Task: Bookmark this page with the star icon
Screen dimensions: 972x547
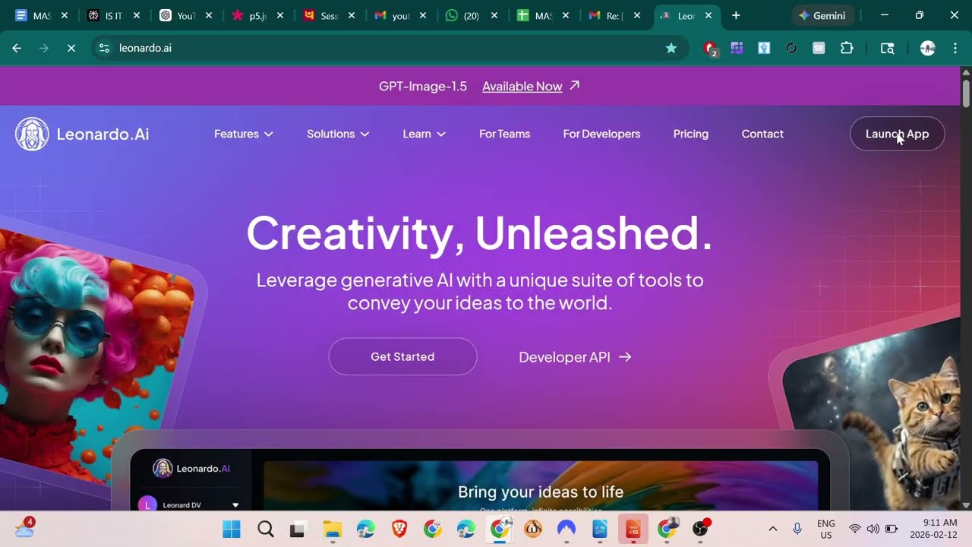Action: [x=671, y=48]
